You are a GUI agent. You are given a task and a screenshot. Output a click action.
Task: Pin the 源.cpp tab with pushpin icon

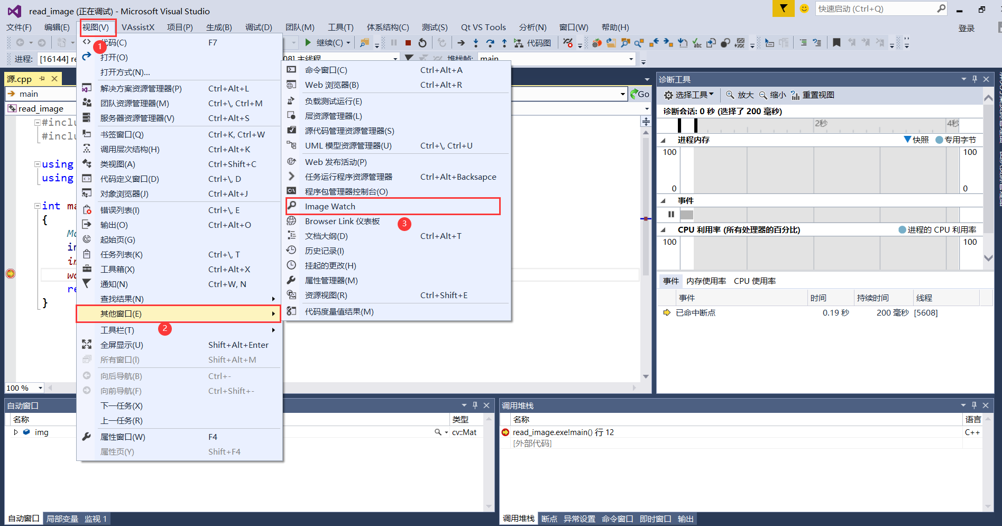[42, 79]
